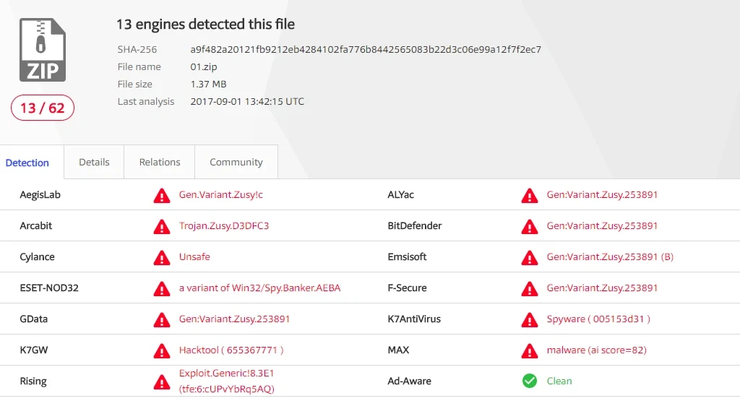Screen dimensions: 740x401
Task: Click the K7GW engine name
Action: [33, 350]
